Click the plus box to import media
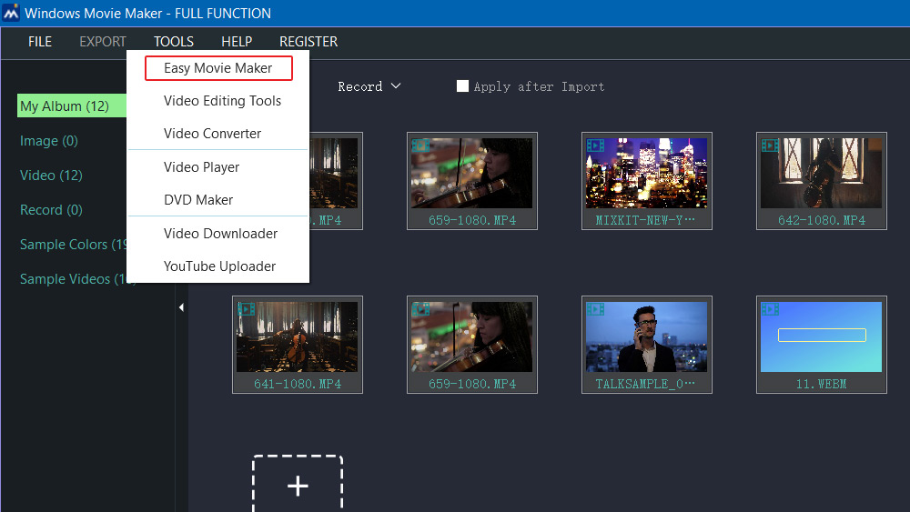The height and width of the screenshot is (512, 910). pos(298,485)
